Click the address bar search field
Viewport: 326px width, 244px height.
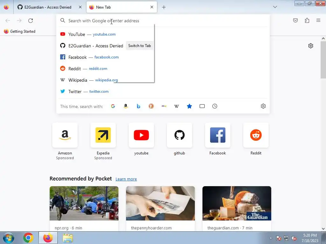tap(163, 21)
